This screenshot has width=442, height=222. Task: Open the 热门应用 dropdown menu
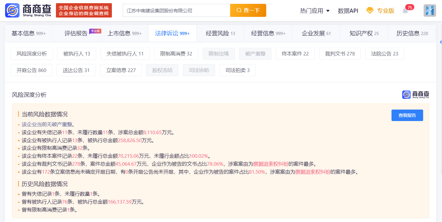coord(315,10)
